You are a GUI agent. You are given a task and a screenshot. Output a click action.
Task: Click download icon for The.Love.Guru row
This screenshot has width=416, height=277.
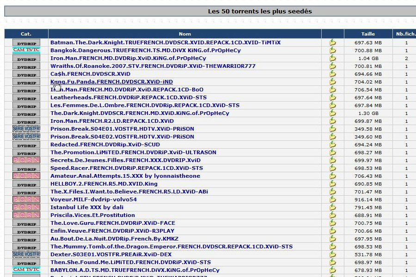point(332,223)
